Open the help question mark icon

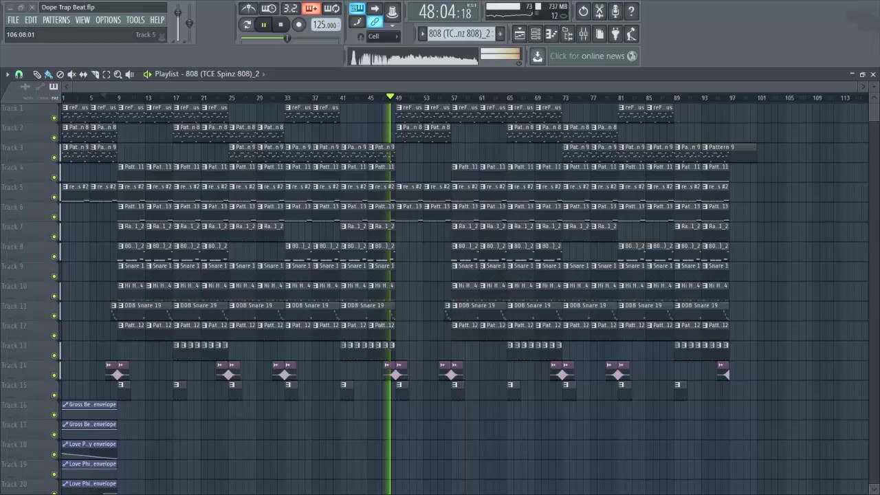632,11
